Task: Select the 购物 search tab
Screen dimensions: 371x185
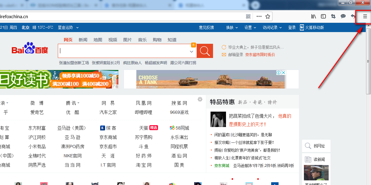Action: 157,40
